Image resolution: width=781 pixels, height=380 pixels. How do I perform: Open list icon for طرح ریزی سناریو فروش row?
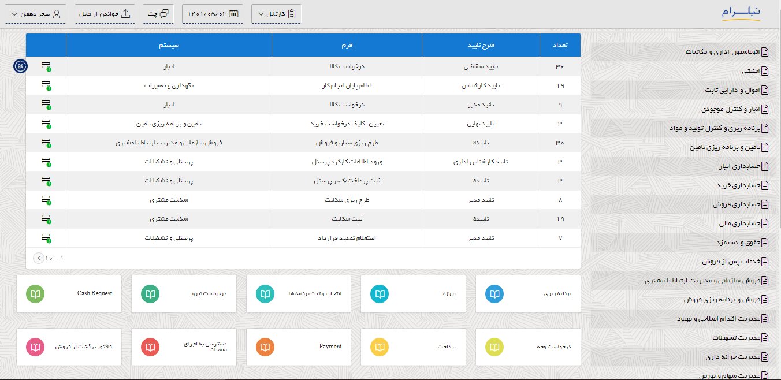[x=46, y=143]
